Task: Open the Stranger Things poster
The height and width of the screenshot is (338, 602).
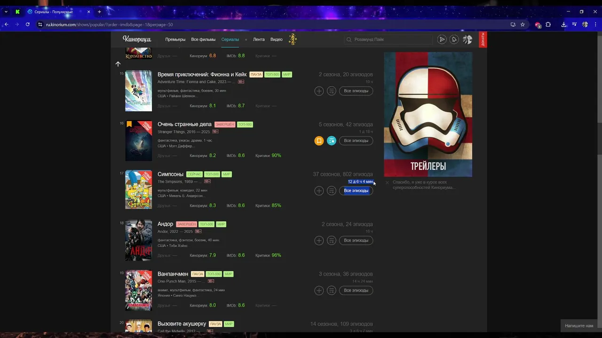Action: click(138, 141)
